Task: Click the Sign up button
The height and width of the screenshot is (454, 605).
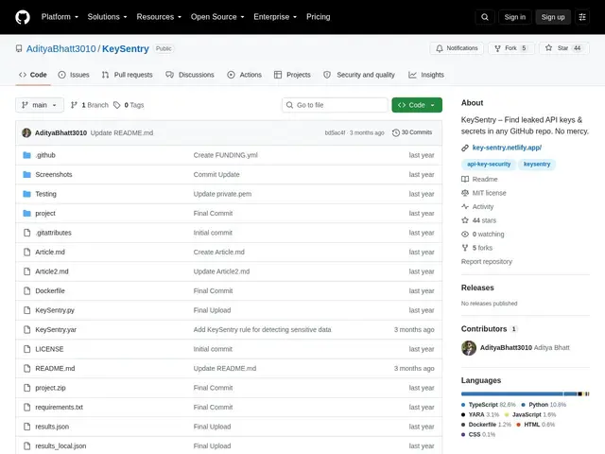Action: (553, 17)
